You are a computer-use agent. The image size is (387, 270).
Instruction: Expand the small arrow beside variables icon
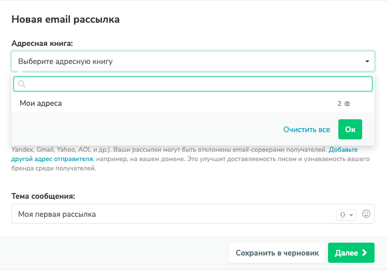(x=352, y=215)
